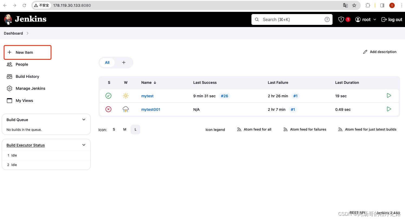Open the browser profile avatar
405x219 pixels.
(392, 5)
